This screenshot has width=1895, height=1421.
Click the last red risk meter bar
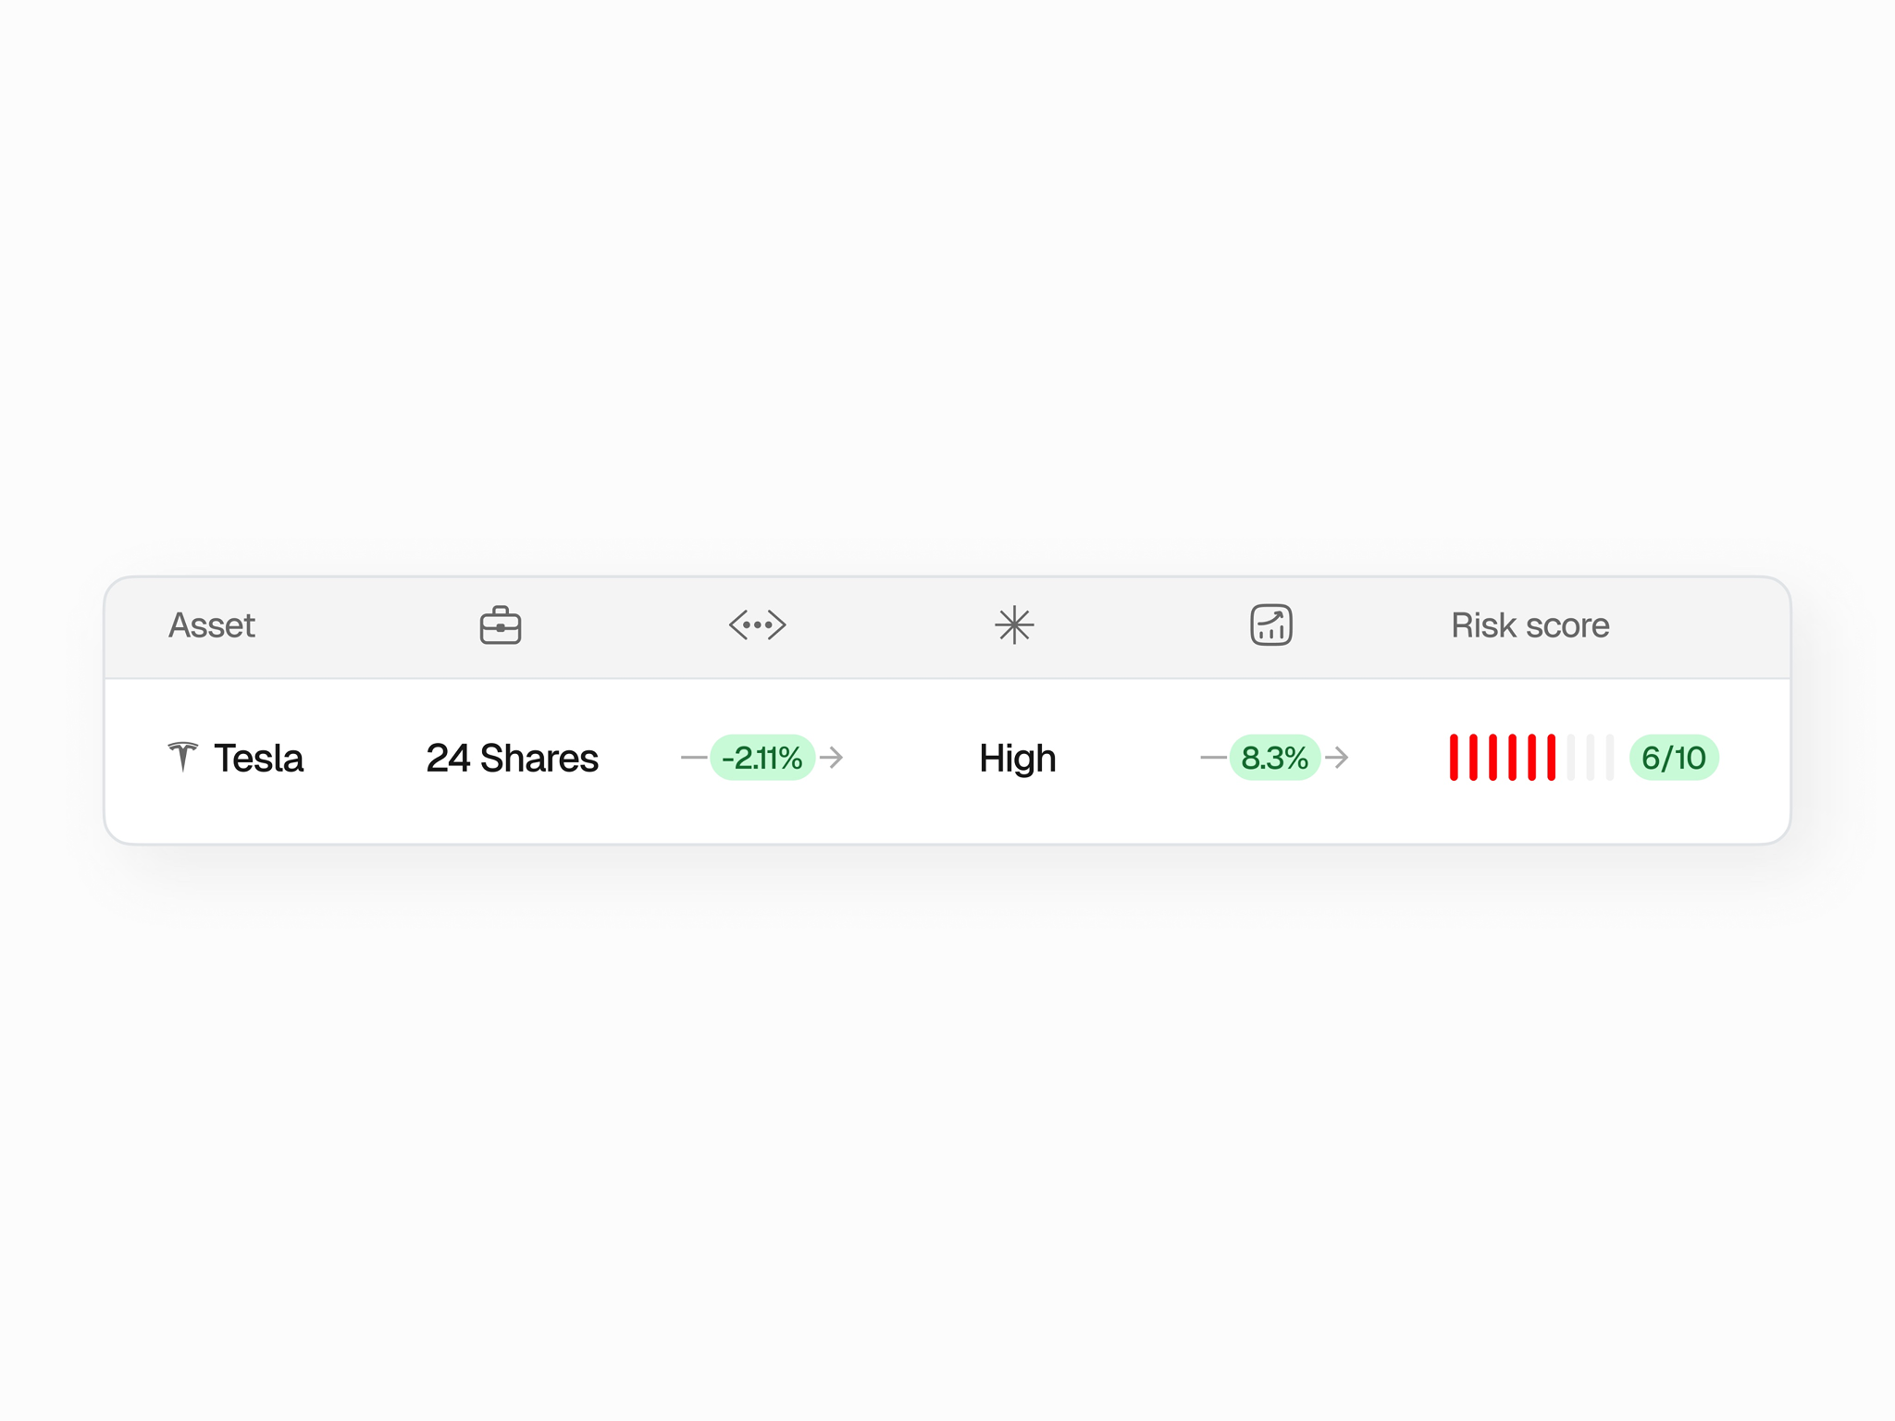1552,758
